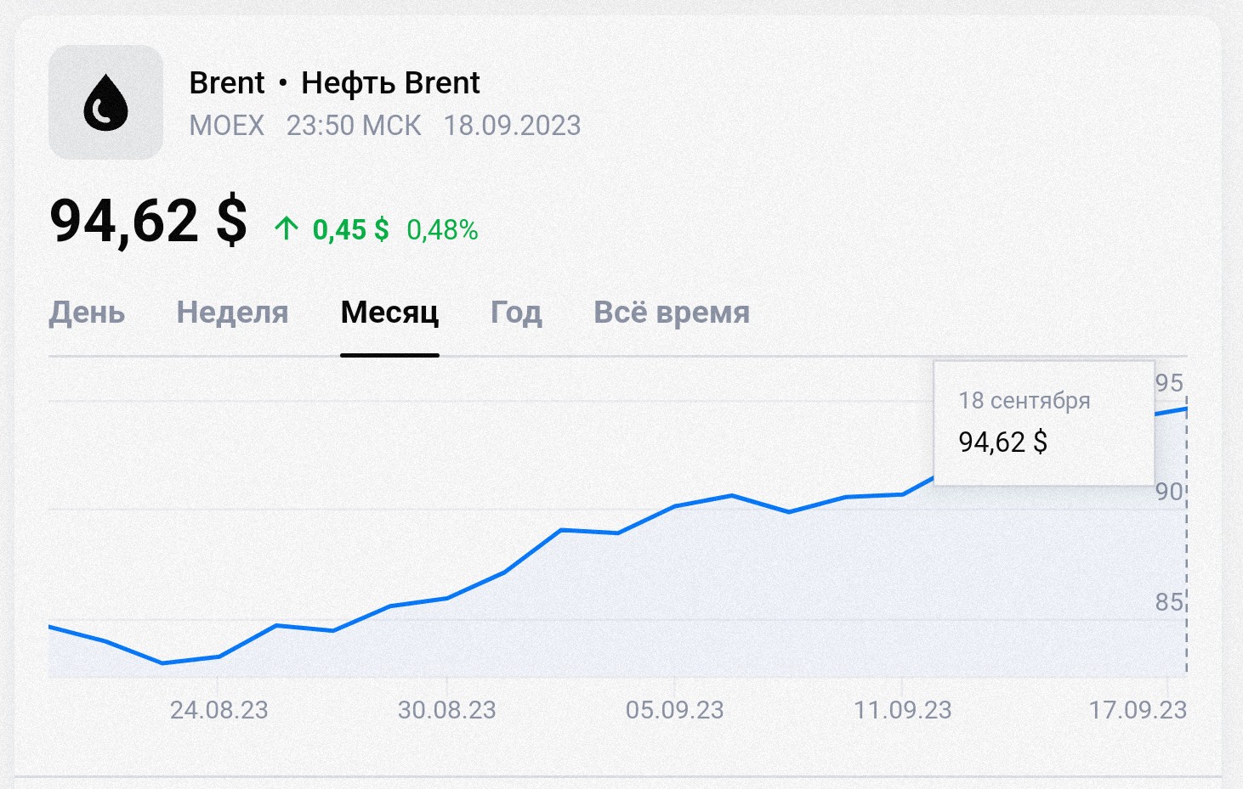Click the 85 price axis label
1243x789 pixels.
coord(1169,602)
